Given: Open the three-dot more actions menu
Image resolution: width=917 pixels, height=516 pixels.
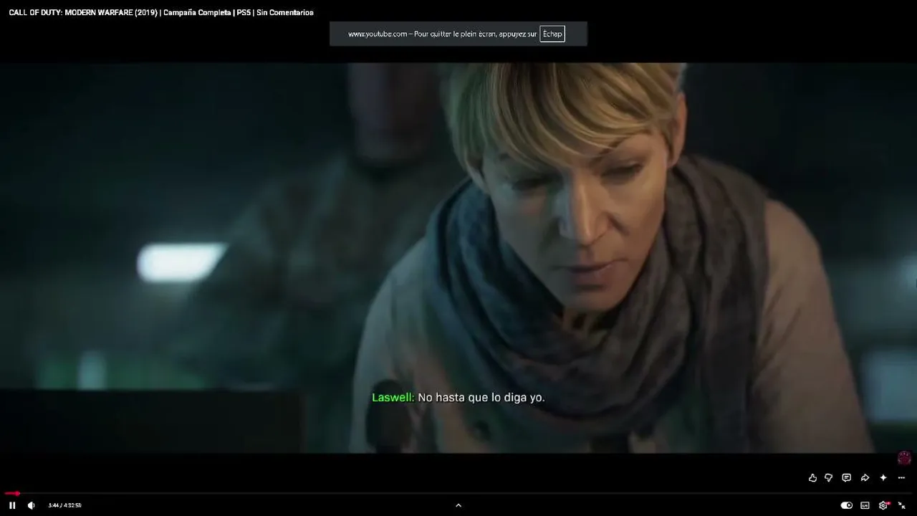Looking at the screenshot, I should click(x=901, y=478).
